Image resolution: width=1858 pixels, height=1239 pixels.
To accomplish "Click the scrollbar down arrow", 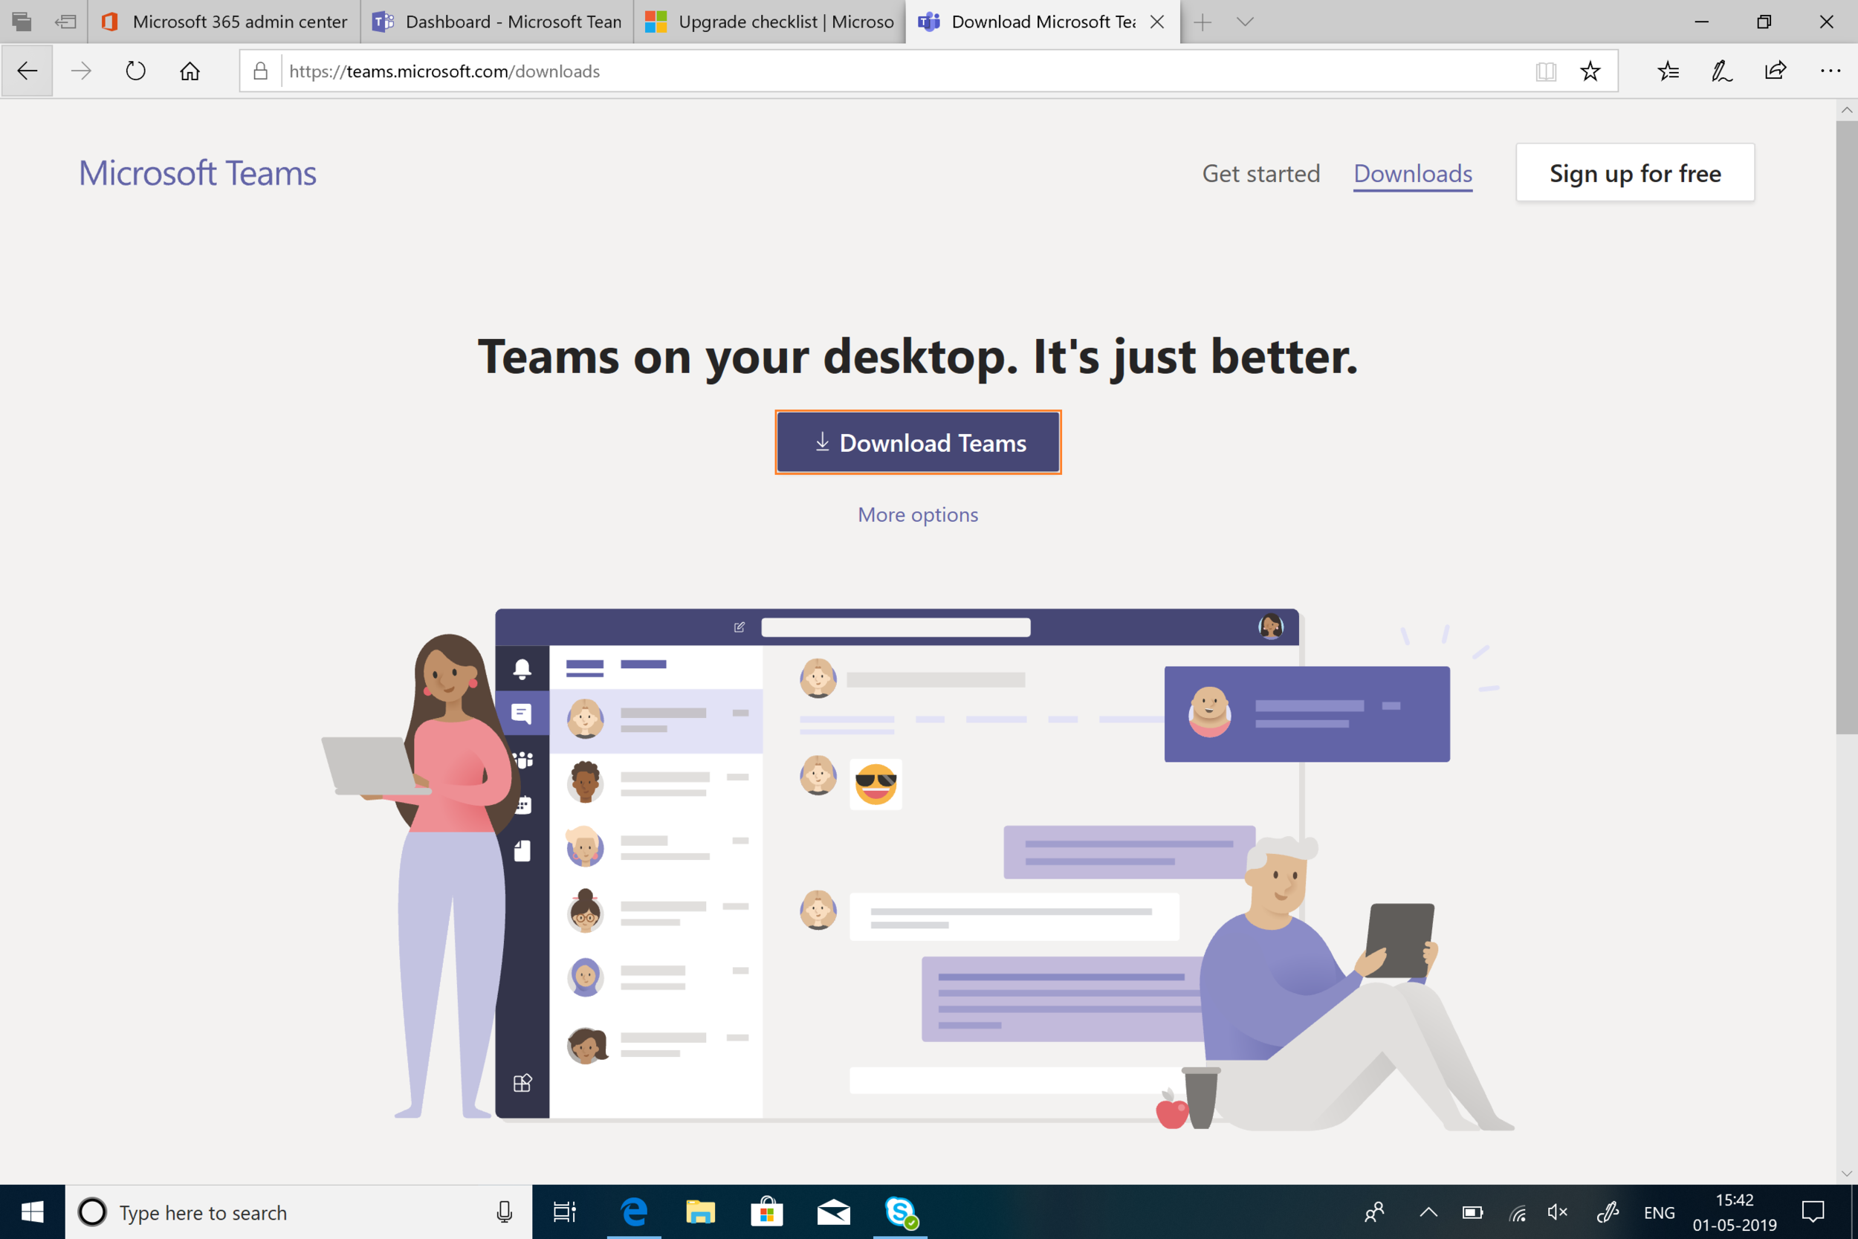I will point(1846,1174).
